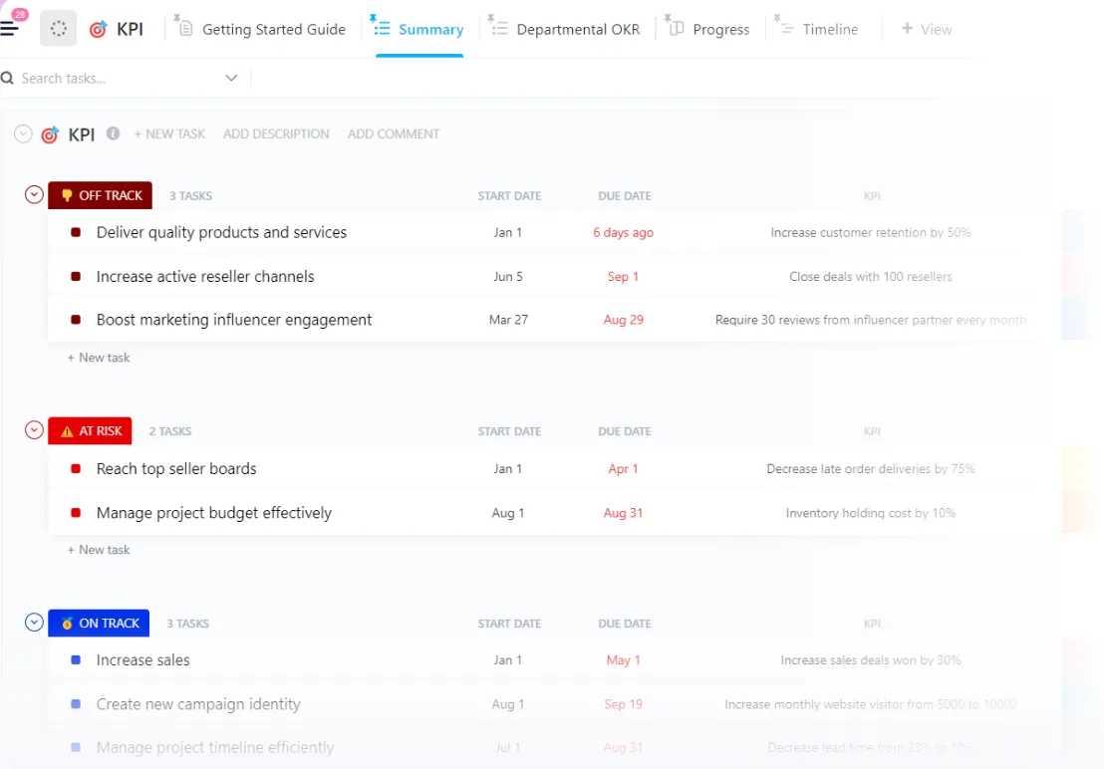This screenshot has width=1104, height=769.
Task: Click the Timeline view icon
Action: 786,29
